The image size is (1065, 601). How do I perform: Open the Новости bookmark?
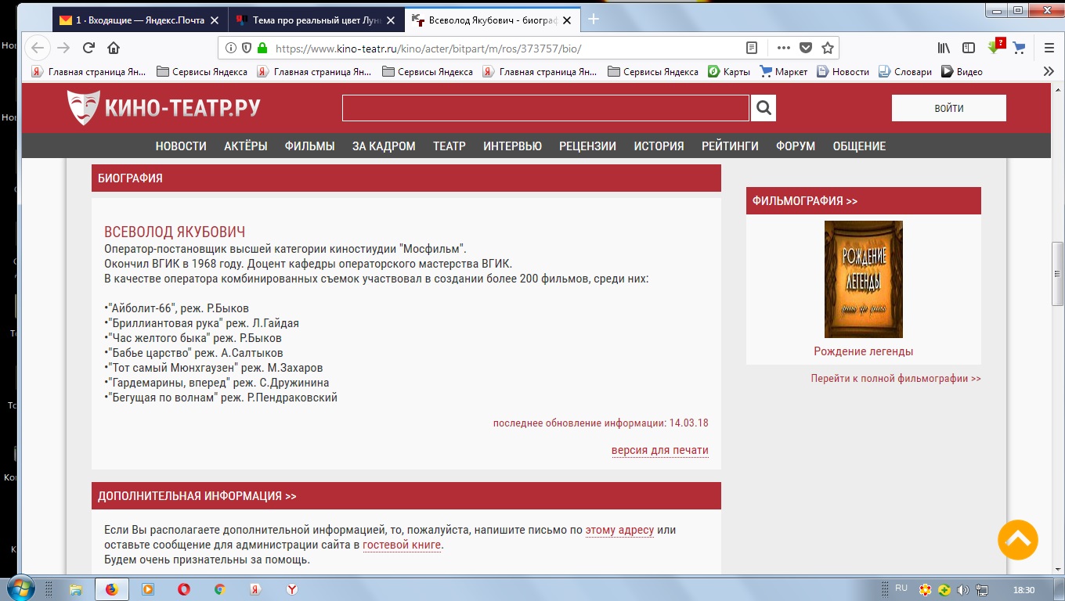[843, 71]
